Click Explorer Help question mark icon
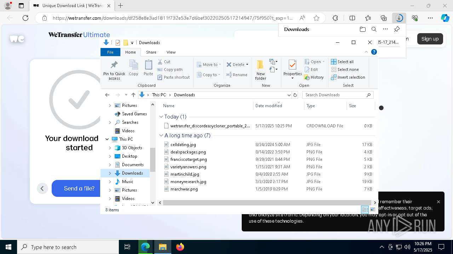 tap(374, 52)
